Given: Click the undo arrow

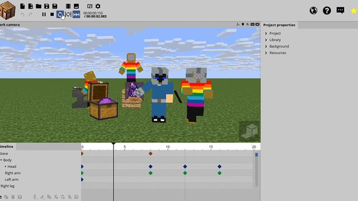Looking at the screenshot, I should coord(22,15).
